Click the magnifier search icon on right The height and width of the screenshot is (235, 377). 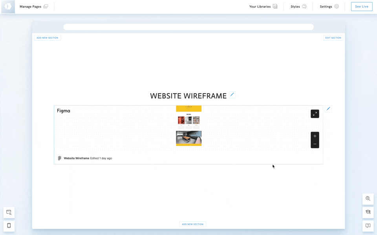(368, 199)
